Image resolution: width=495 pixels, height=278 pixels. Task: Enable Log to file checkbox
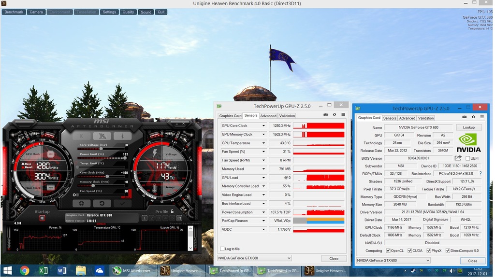coord(222,249)
